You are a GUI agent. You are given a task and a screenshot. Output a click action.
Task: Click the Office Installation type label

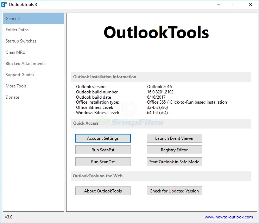pos(97,102)
